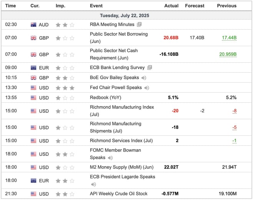
Task: Click crude oil previous value 19.100M
Action: (x=228, y=194)
